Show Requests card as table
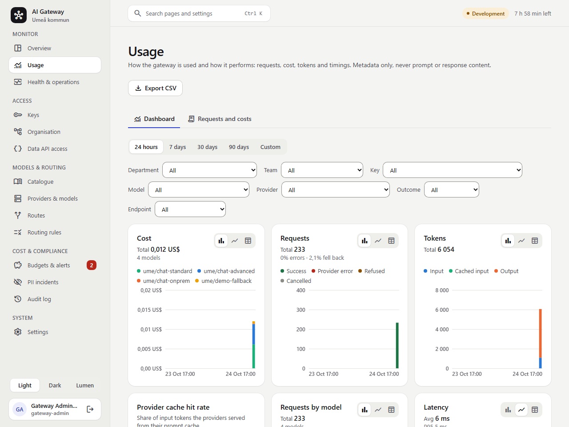 [391, 241]
